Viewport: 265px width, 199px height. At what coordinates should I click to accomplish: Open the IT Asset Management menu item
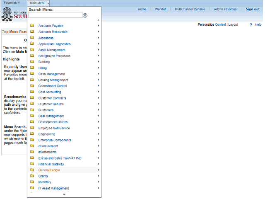click(53, 188)
